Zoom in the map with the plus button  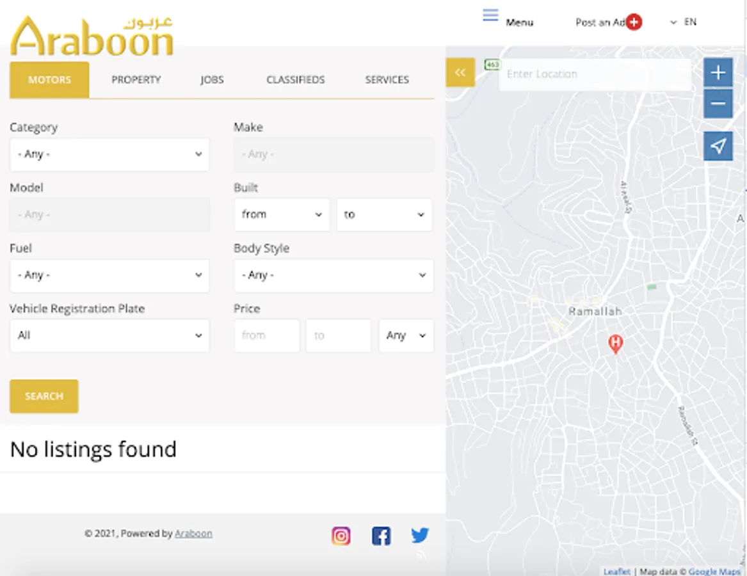click(718, 72)
